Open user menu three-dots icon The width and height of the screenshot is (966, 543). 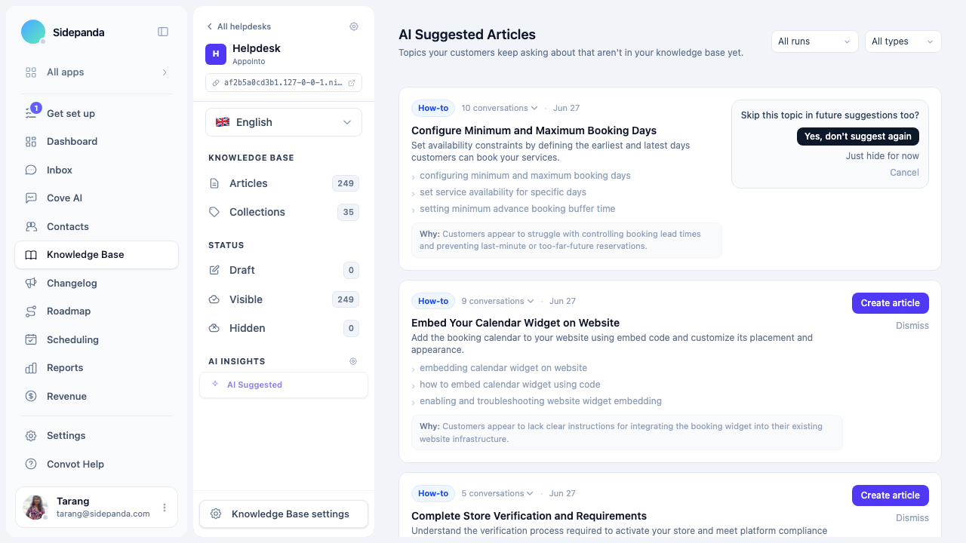pyautogui.click(x=165, y=508)
